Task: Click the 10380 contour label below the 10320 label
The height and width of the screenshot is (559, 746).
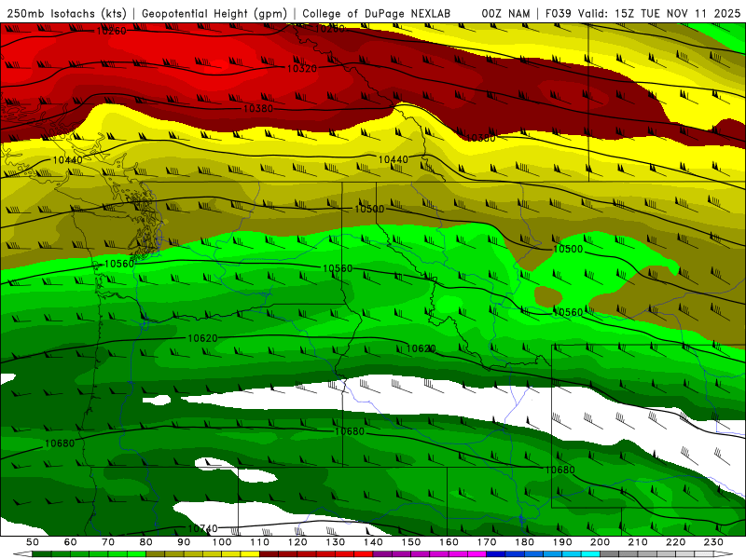Action: pyautogui.click(x=258, y=109)
